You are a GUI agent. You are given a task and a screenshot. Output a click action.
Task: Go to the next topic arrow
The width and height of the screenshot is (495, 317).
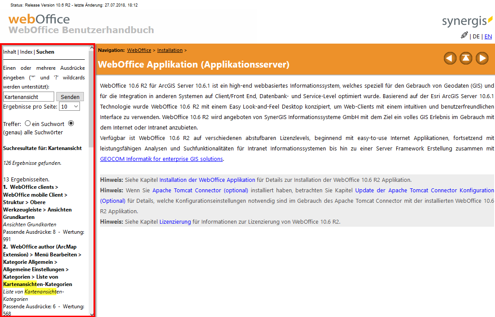481,58
